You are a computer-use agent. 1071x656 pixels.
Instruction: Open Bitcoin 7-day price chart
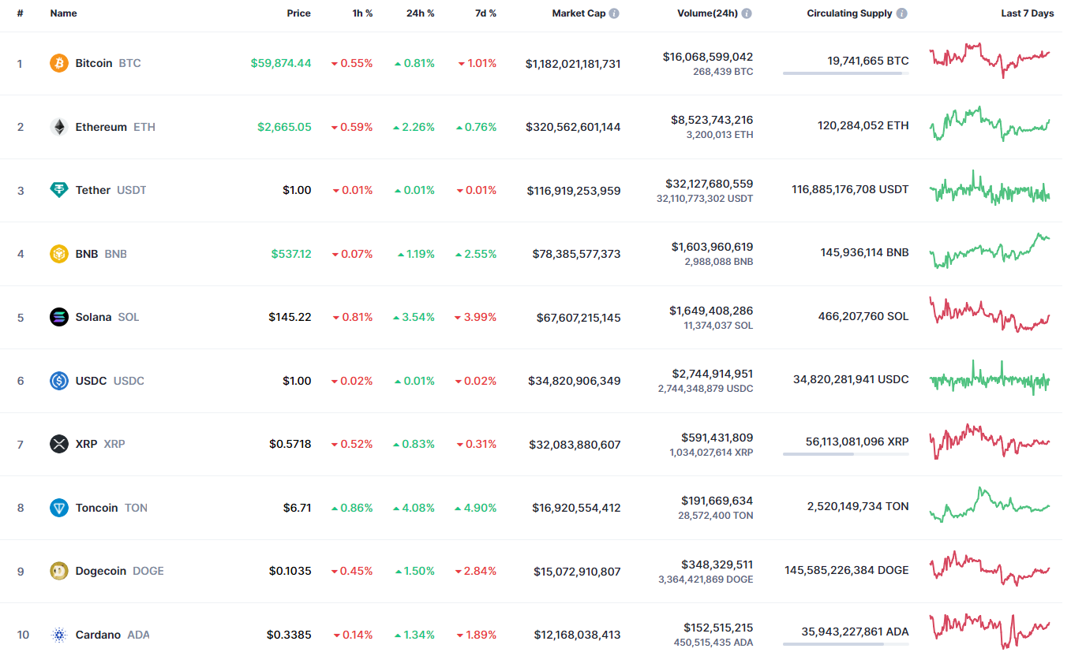[990, 60]
